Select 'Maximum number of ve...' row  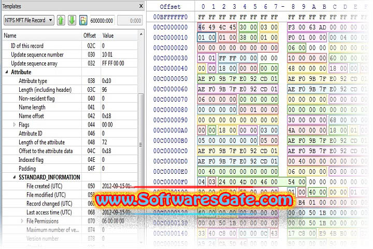70,230
